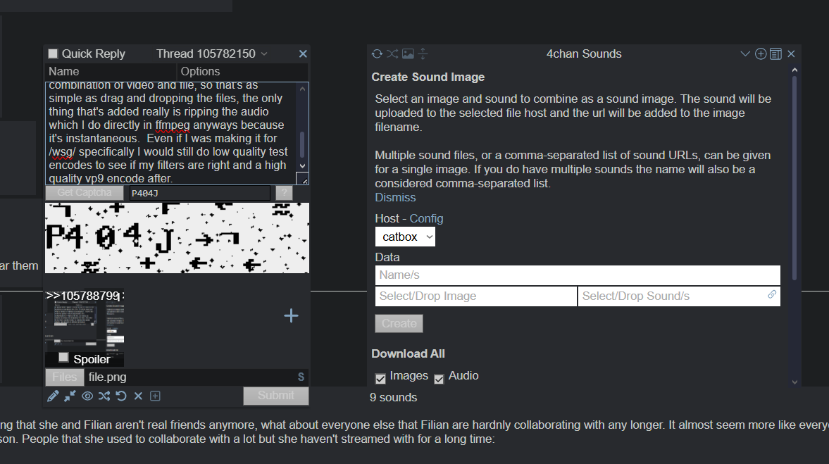Add another post with the plus icon
829x464 pixels.
click(x=291, y=316)
